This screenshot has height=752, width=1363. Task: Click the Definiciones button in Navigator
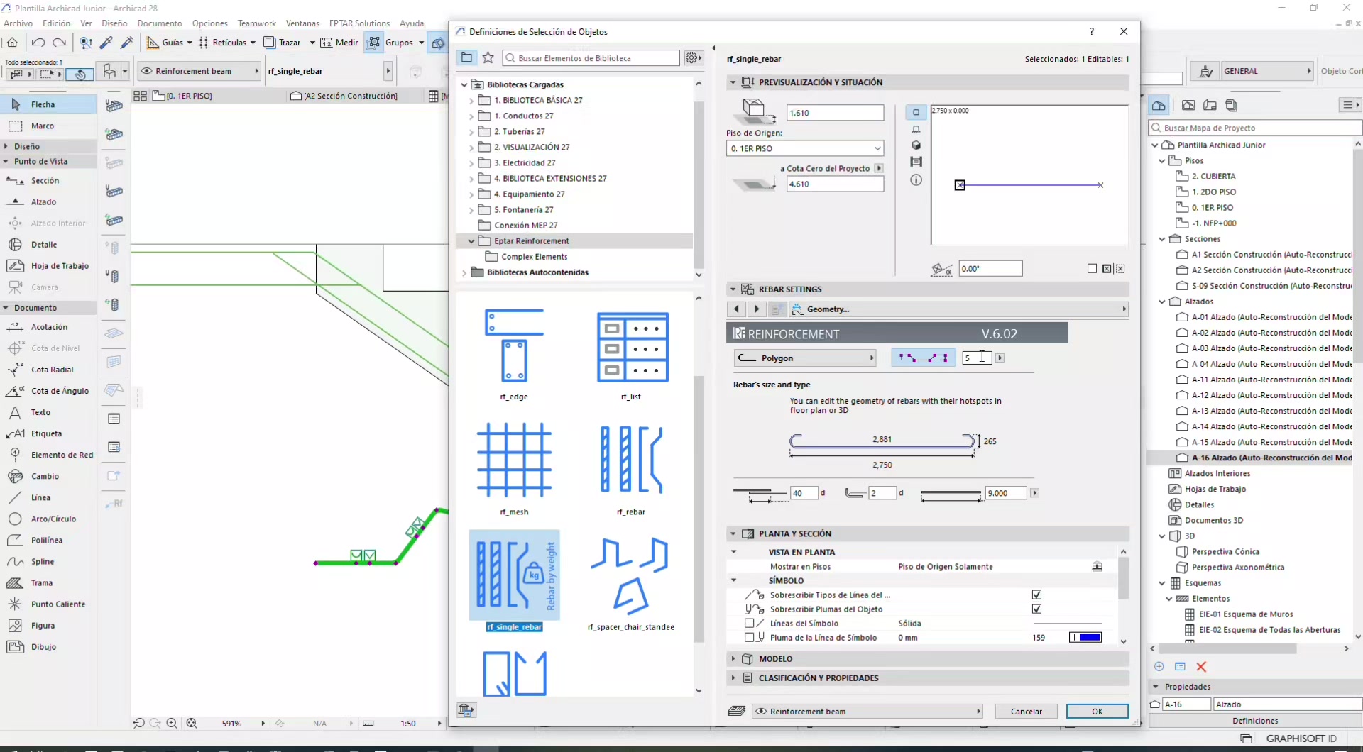click(1255, 721)
